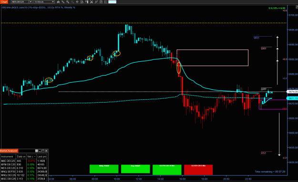The image size is (298, 182).
Task: Select the Chart tab
Action: click(x=4, y=2)
